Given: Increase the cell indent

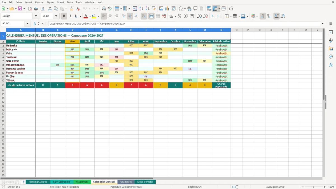Looking at the screenshot, I should tap(214, 16).
